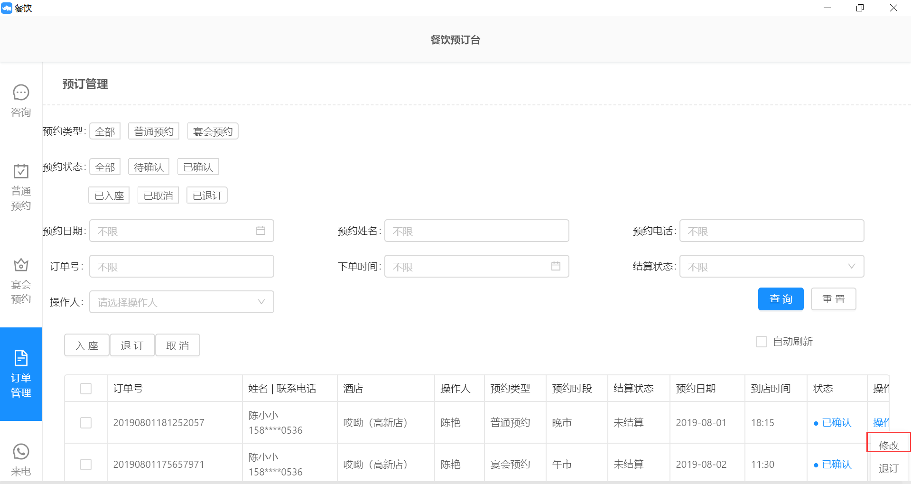The image size is (911, 484).
Task: Tick the select-all checkbox in table header
Action: tap(86, 389)
